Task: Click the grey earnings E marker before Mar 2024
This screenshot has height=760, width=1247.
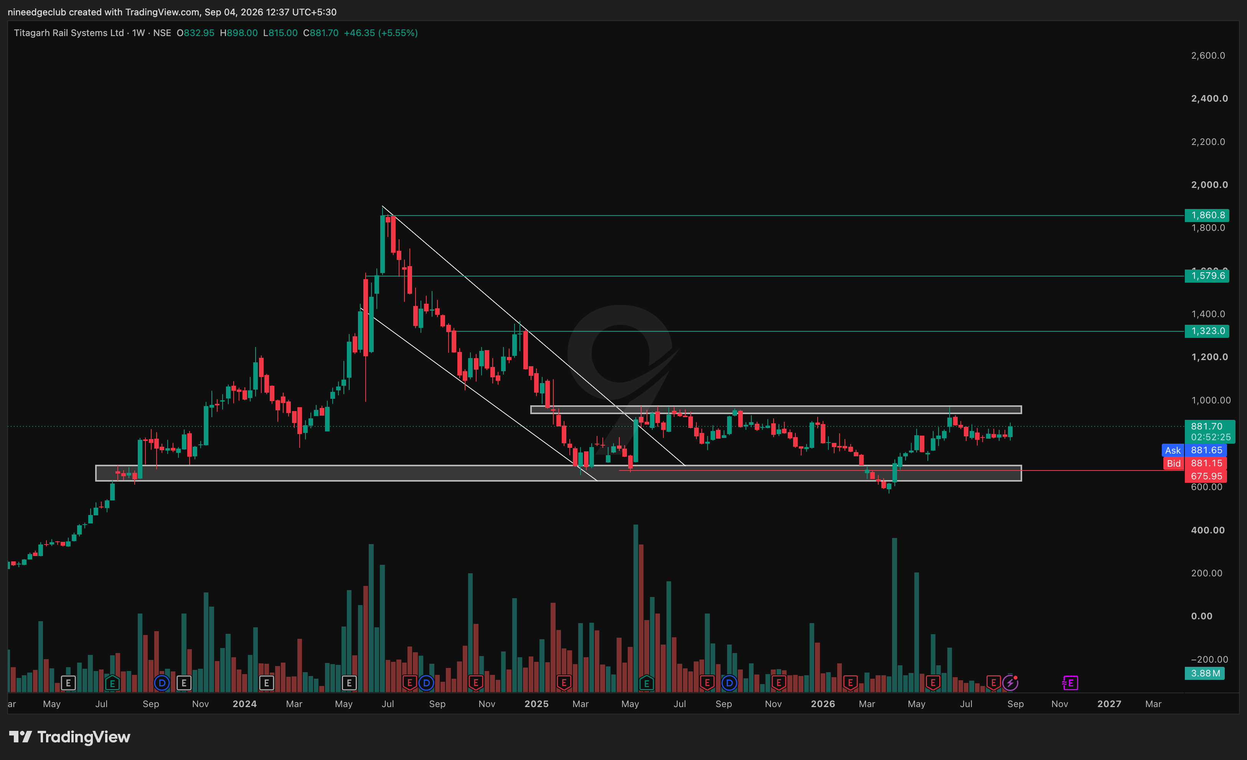Action: coord(266,683)
